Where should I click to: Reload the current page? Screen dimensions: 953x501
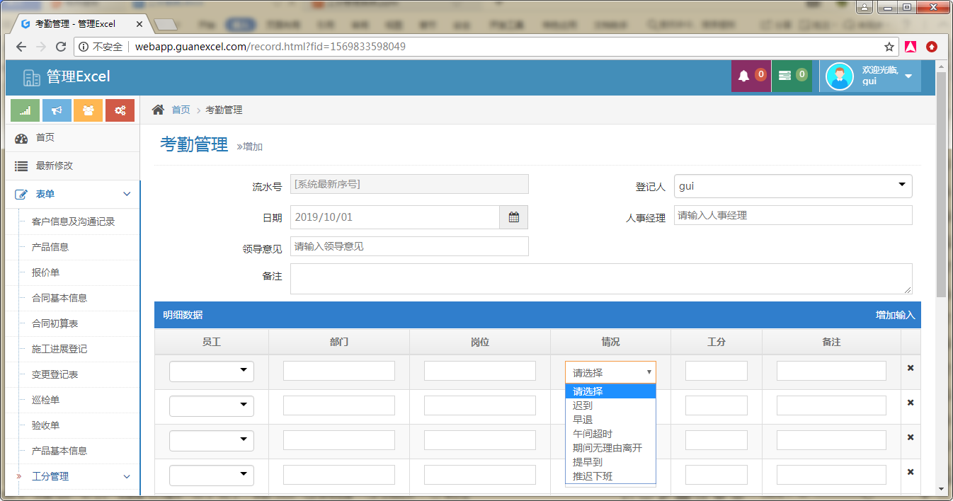click(x=61, y=47)
